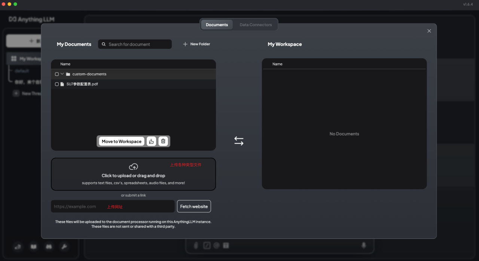Click the cloud upload icon
The height and width of the screenshot is (261, 479).
coord(133,167)
